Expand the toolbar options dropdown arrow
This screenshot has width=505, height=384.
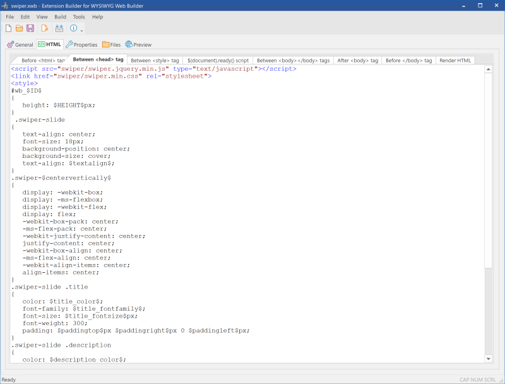point(81,30)
